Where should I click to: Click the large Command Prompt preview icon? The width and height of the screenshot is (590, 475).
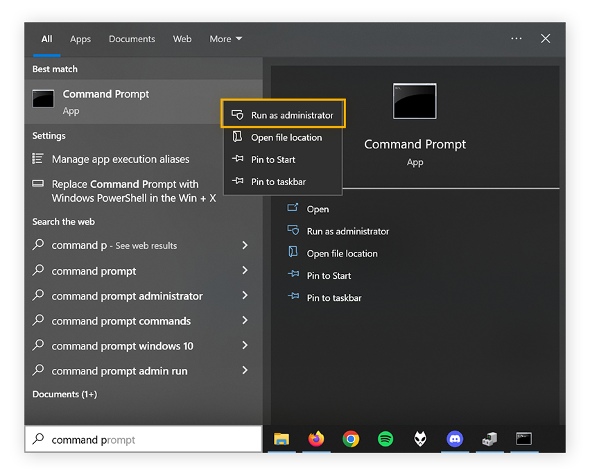(415, 100)
